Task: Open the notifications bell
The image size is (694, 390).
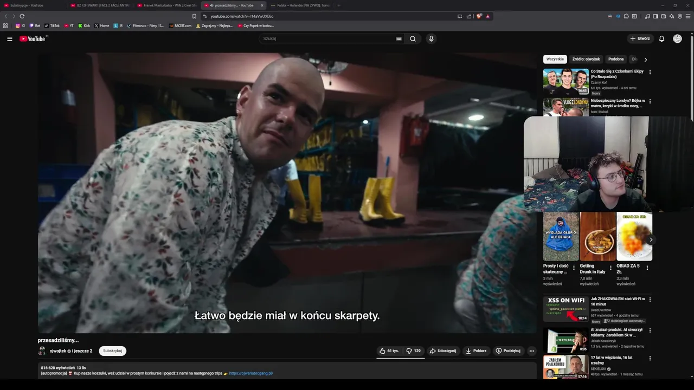Action: 661,38
